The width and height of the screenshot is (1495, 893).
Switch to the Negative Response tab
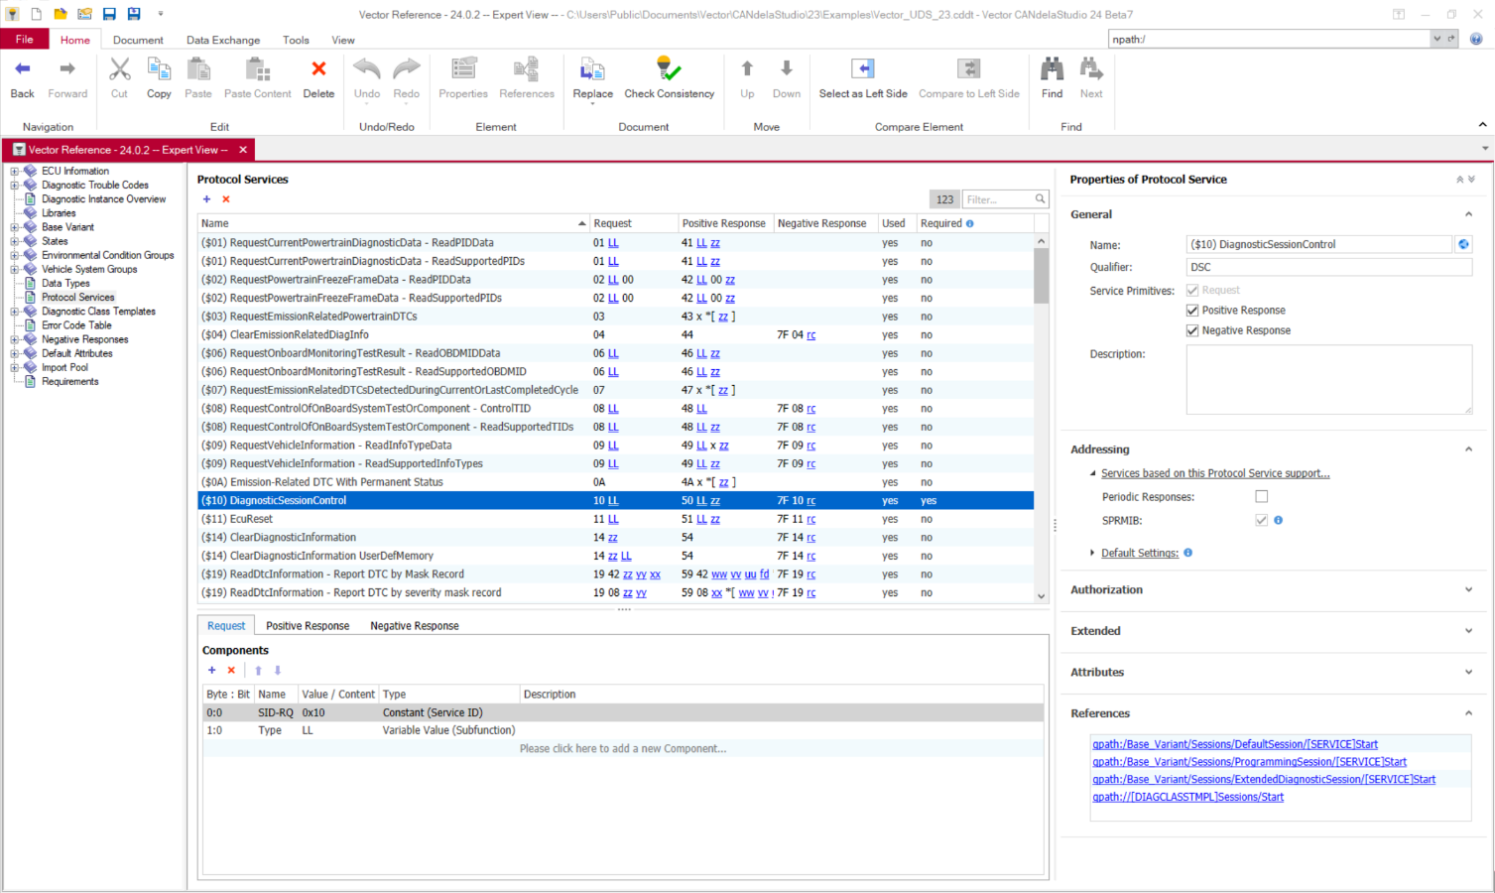pyautogui.click(x=415, y=626)
